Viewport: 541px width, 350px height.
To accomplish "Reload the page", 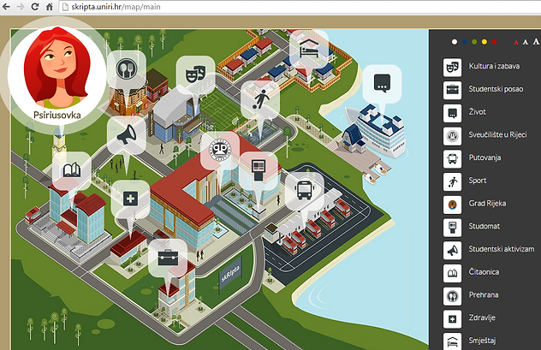I will (35, 7).
